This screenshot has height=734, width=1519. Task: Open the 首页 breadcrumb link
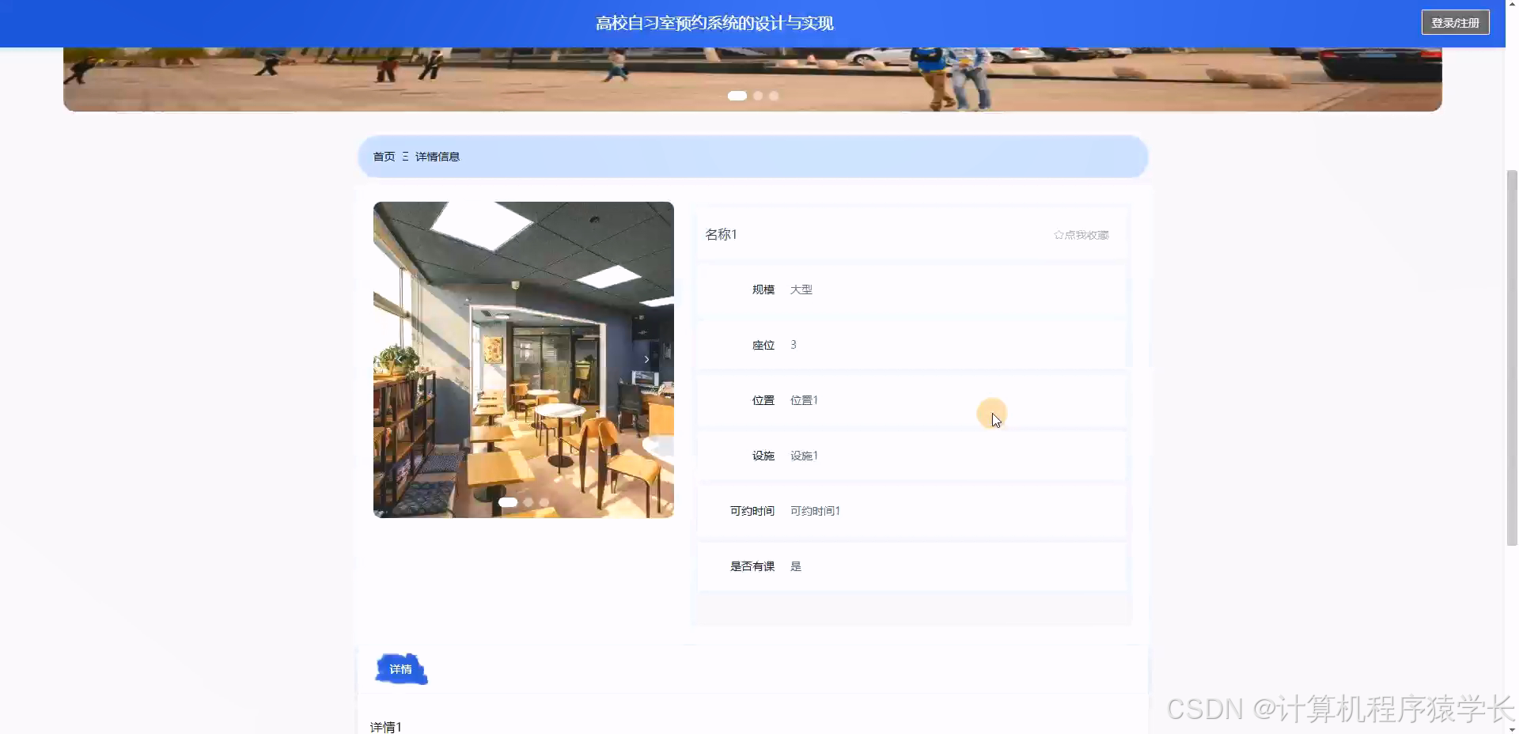click(x=384, y=156)
